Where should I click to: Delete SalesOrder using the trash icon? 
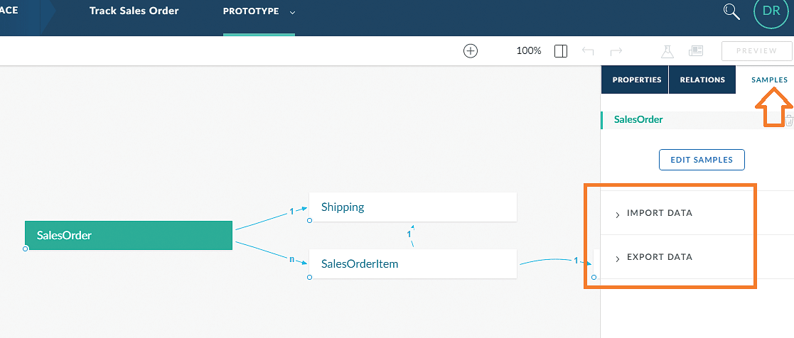pyautogui.click(x=788, y=120)
